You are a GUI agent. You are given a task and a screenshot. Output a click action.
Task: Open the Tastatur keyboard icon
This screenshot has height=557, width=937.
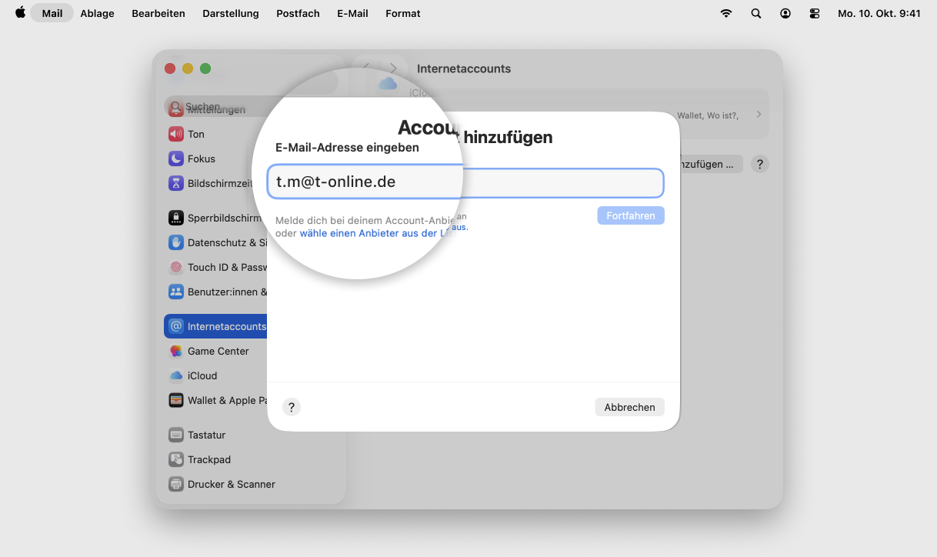pyautogui.click(x=176, y=435)
